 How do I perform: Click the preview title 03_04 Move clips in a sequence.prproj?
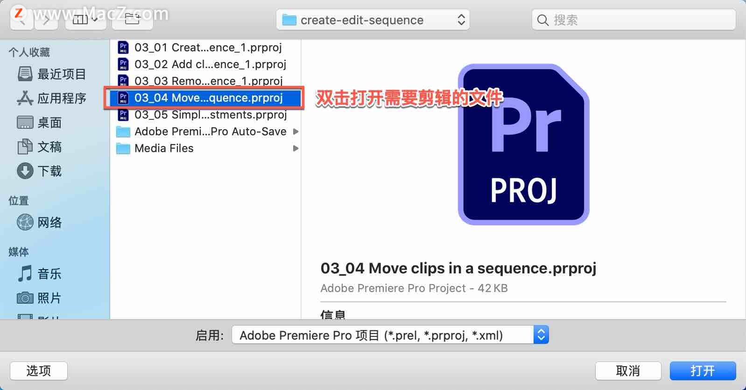click(458, 268)
